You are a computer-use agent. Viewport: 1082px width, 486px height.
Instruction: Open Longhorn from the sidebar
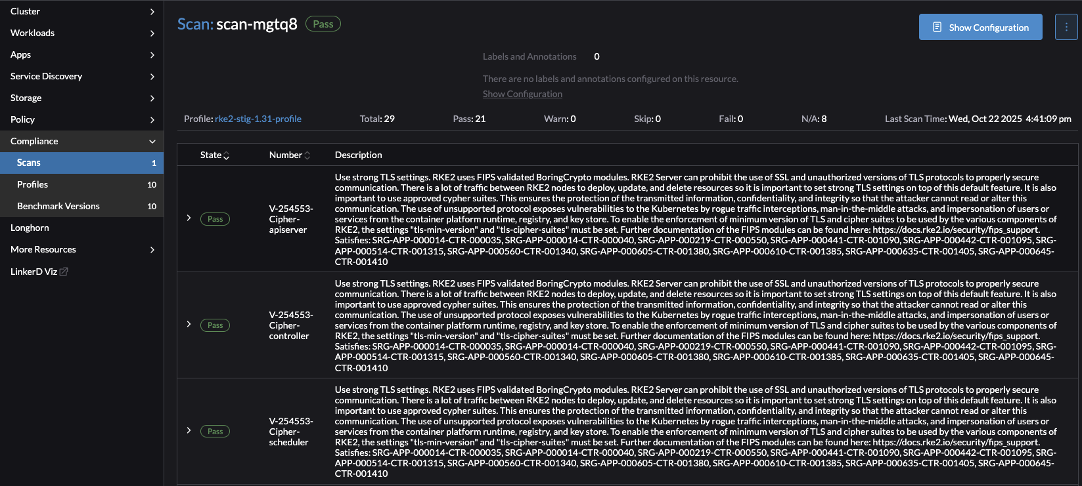(x=30, y=228)
